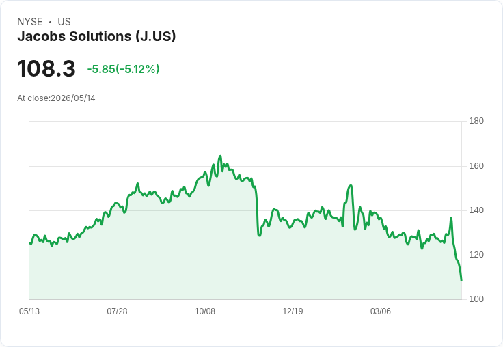The image size is (503, 347).
Task: Click the 120 price axis label
Action: click(476, 255)
